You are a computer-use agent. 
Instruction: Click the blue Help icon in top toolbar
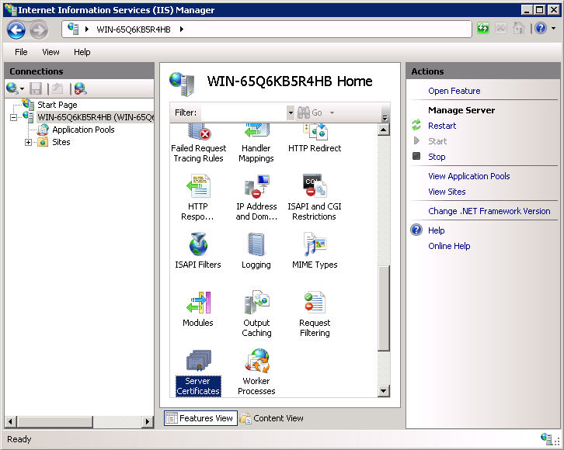[541, 28]
